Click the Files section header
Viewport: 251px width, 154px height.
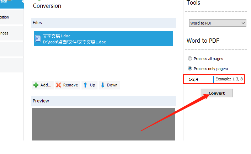click(x=103, y=23)
